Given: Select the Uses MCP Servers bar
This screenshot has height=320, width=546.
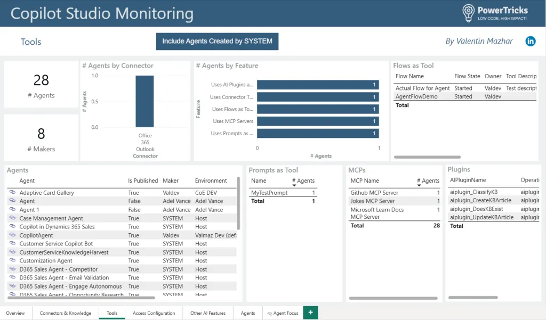Looking at the screenshot, I should [318, 121].
